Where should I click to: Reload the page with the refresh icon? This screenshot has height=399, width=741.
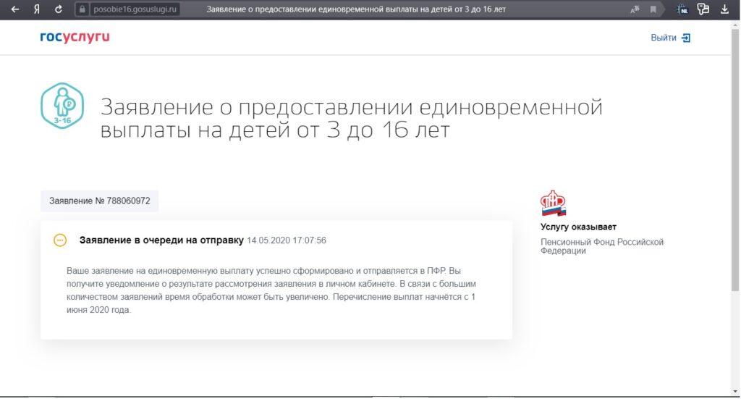point(58,9)
